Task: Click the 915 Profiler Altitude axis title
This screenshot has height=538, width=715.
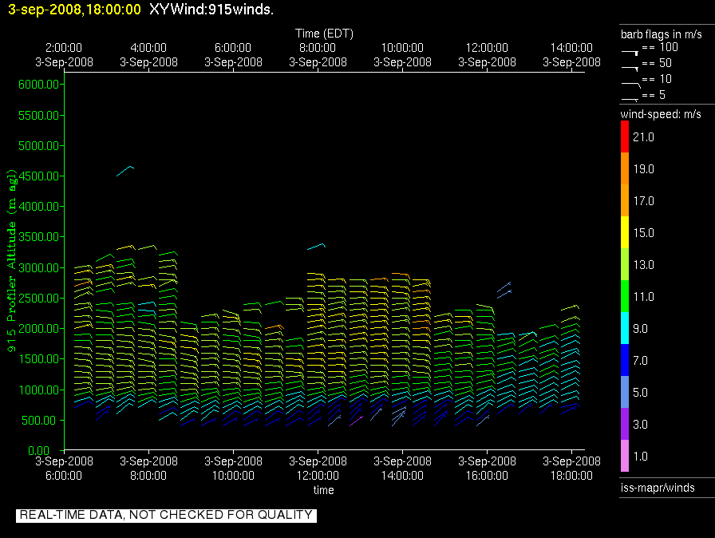Action: 11,260
